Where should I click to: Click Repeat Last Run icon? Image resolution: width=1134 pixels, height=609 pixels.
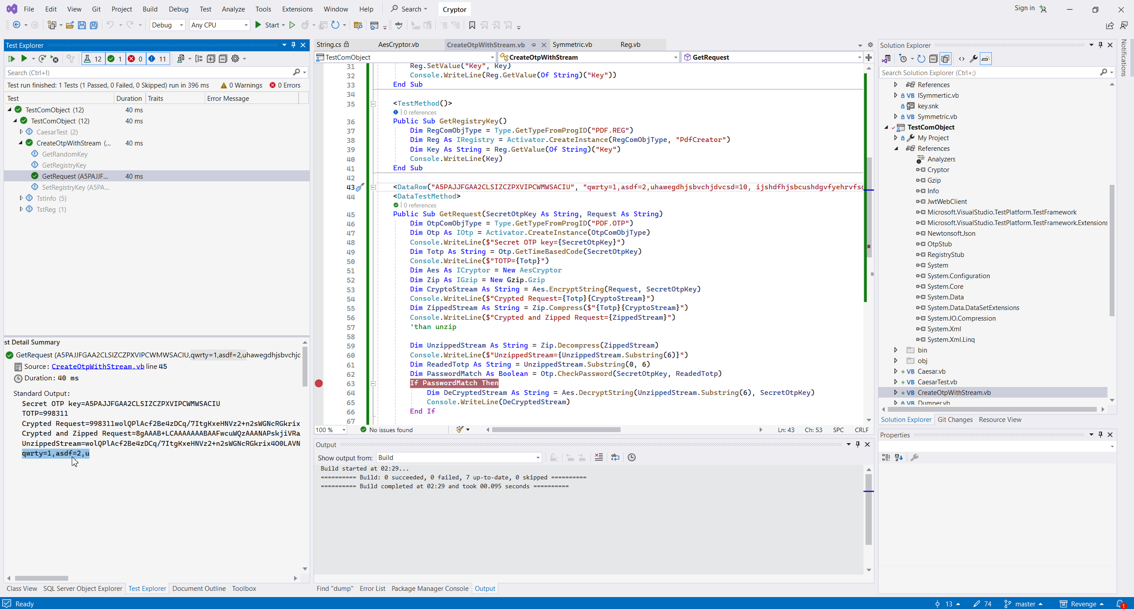click(x=42, y=58)
